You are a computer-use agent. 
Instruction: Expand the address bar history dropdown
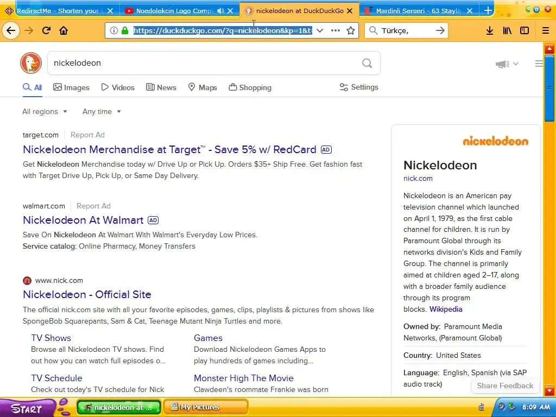(319, 30)
